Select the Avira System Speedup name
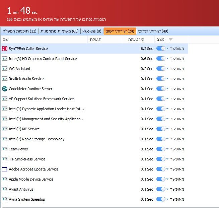This screenshot has width=219, height=208. 27,199
